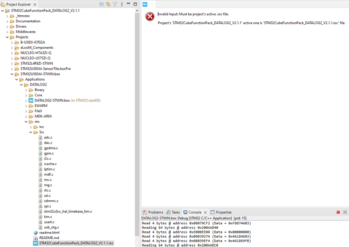Screen dimensions: 349x247
Task: Expand the Inc folder
Action: click(31, 127)
